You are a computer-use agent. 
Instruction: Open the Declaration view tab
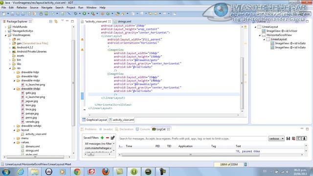click(x=124, y=129)
